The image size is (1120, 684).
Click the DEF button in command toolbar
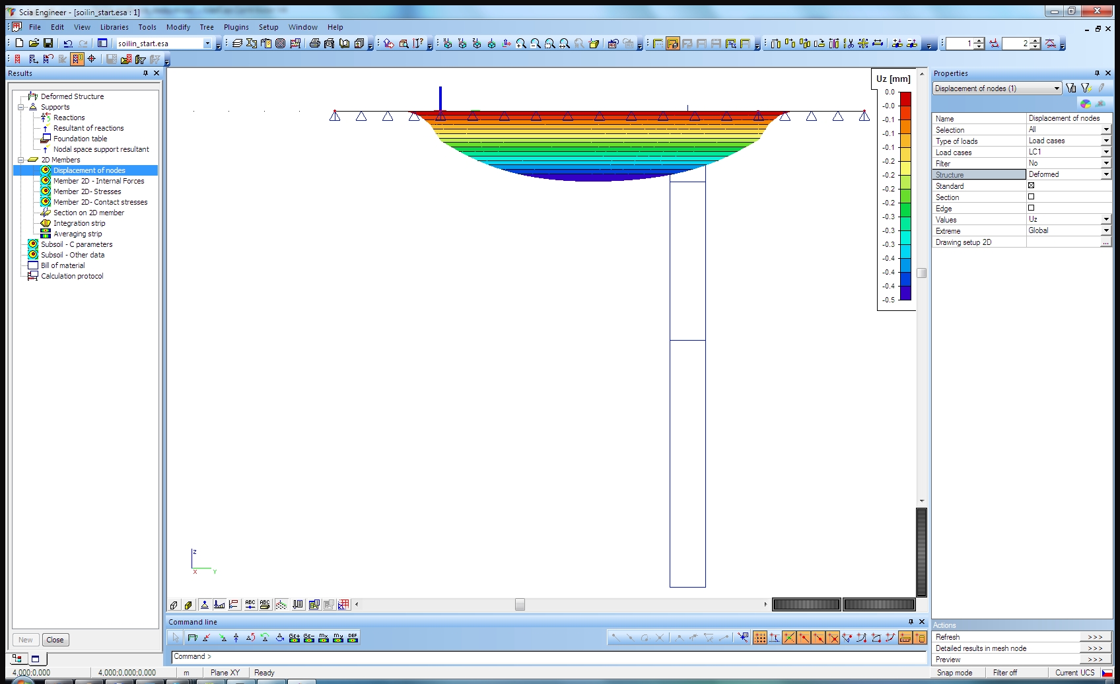353,638
